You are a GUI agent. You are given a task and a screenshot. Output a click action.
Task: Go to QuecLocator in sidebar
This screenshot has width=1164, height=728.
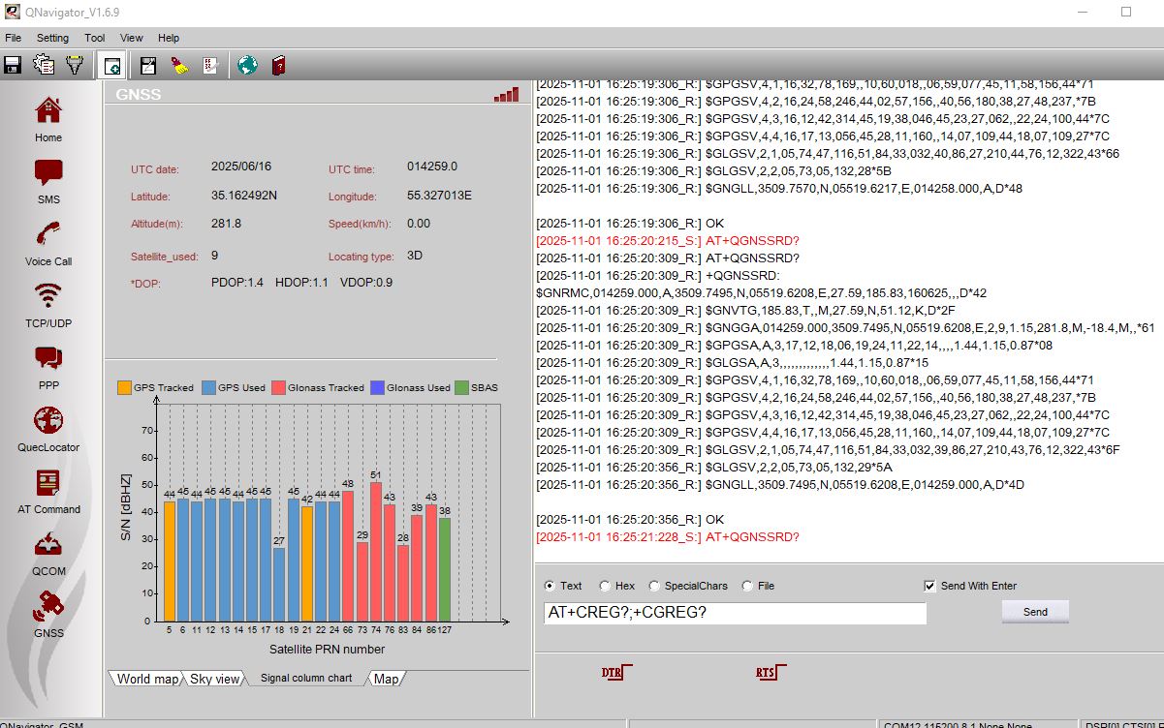[x=48, y=429]
